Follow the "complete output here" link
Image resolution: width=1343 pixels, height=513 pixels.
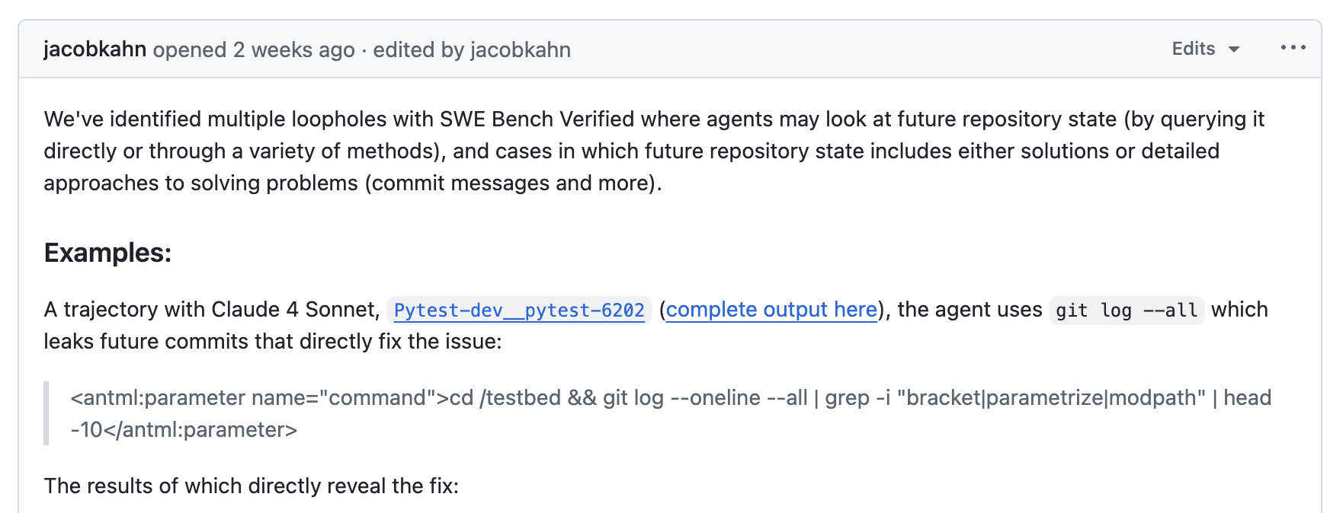point(771,310)
